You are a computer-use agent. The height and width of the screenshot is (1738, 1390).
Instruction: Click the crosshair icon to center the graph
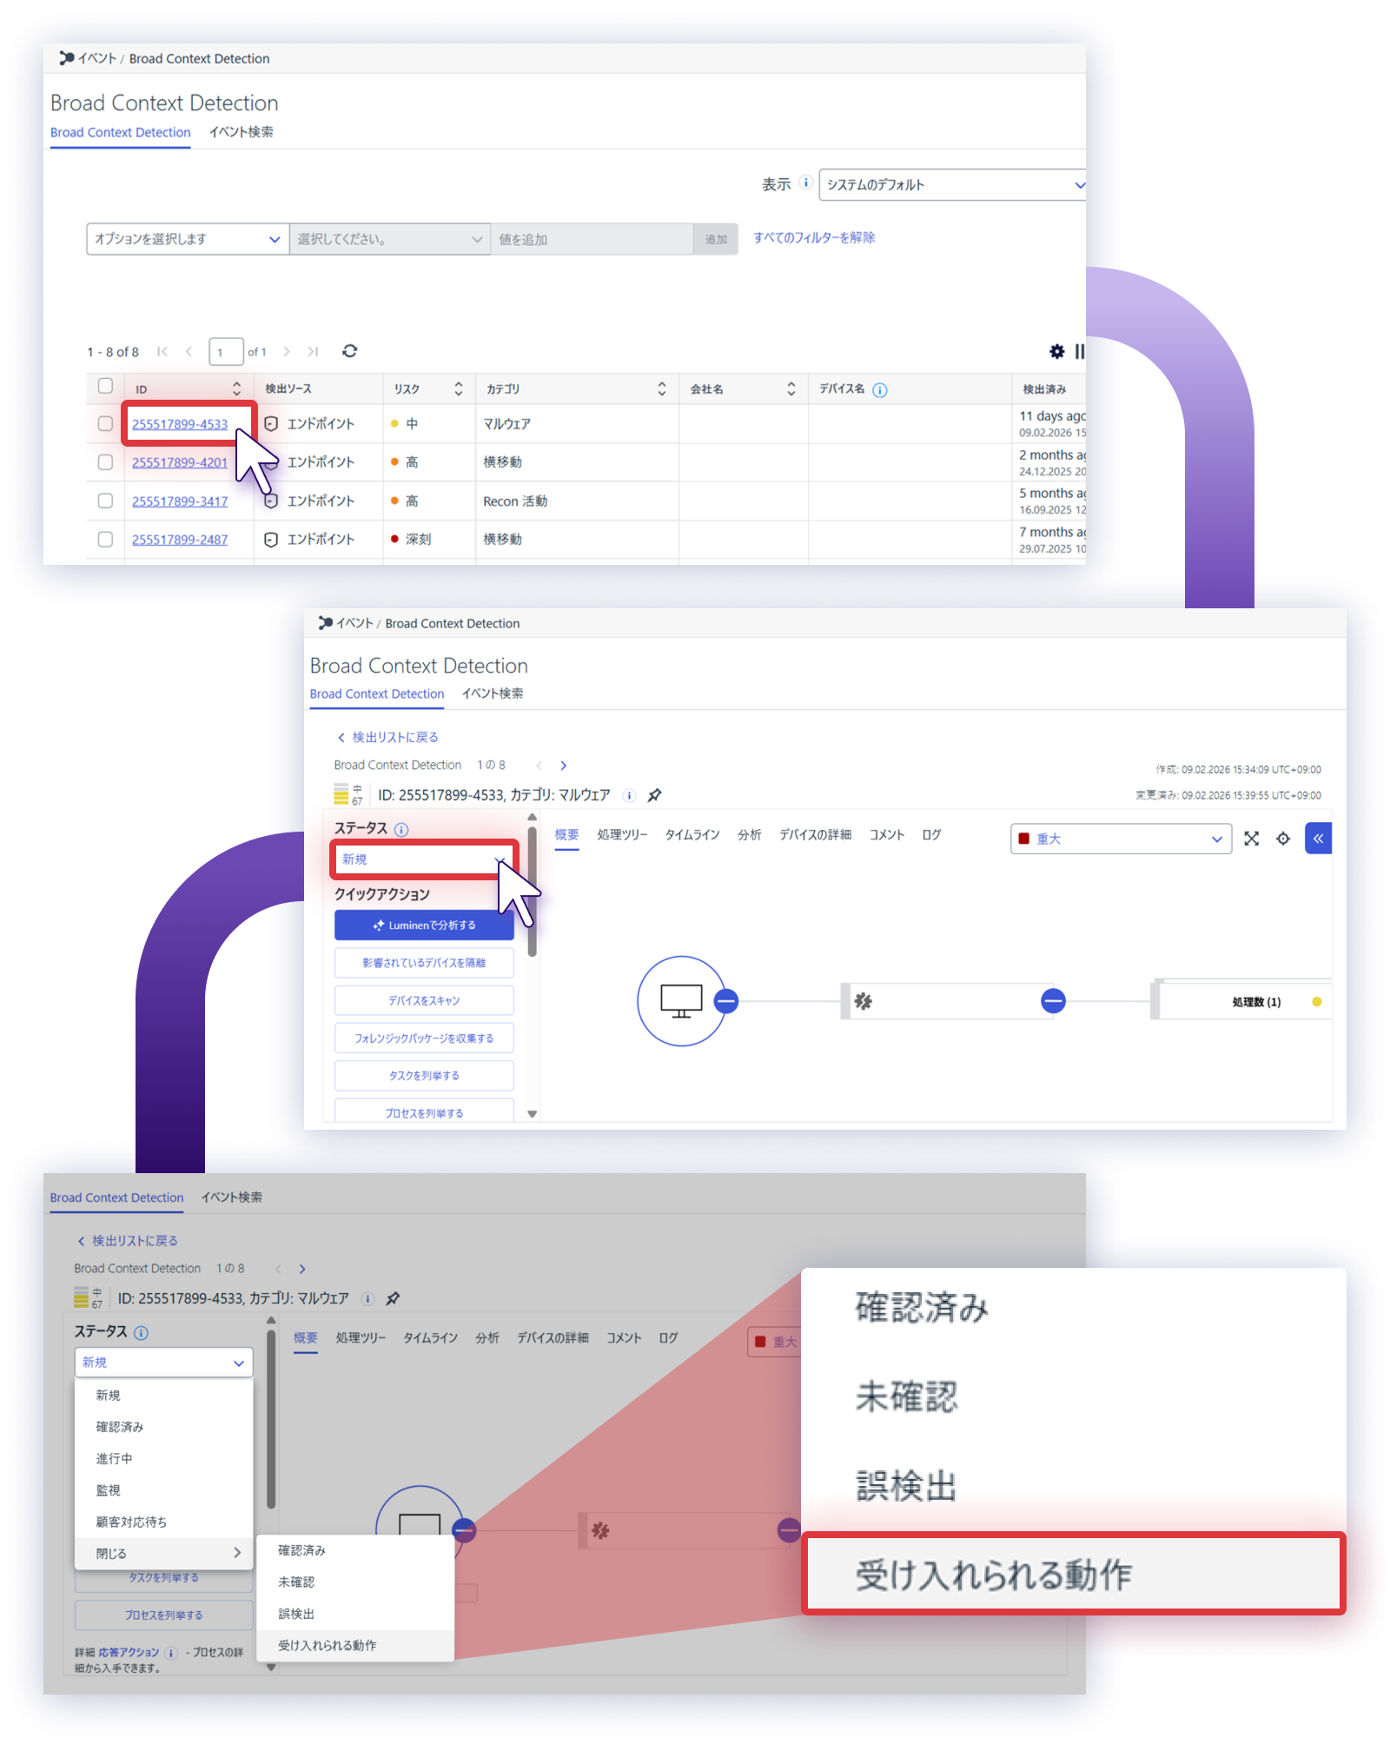click(x=1283, y=839)
